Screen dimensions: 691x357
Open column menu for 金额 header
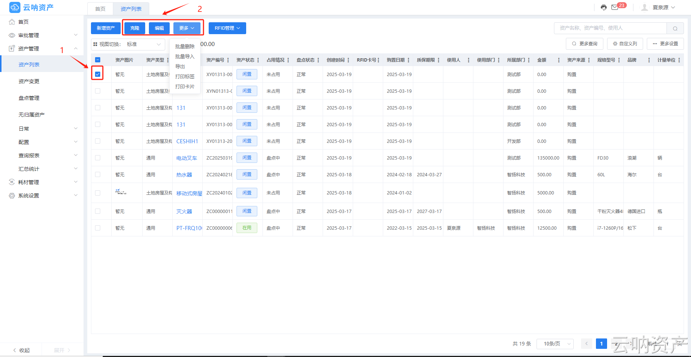[x=559, y=60]
